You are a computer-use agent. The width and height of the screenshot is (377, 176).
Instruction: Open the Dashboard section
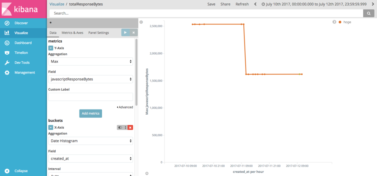pyautogui.click(x=23, y=43)
